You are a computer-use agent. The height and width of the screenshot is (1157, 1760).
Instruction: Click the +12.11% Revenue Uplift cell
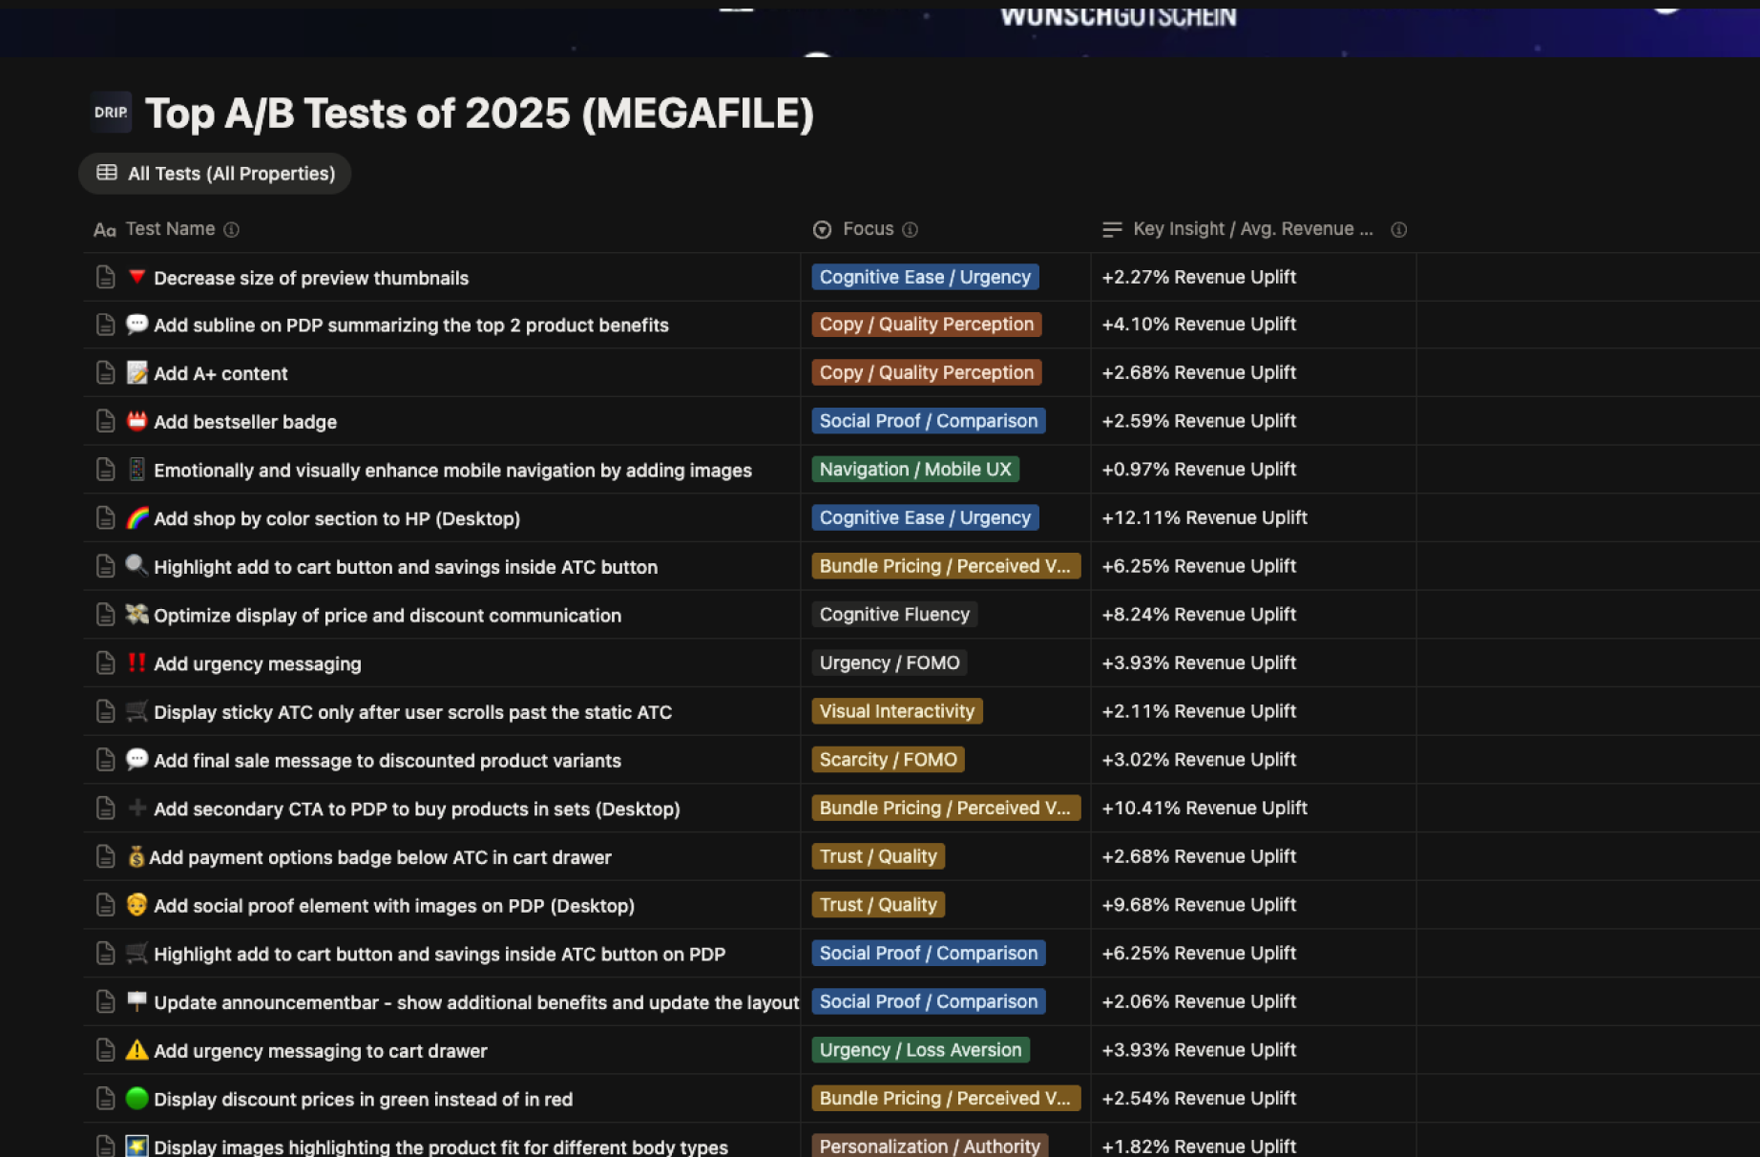pyautogui.click(x=1204, y=517)
